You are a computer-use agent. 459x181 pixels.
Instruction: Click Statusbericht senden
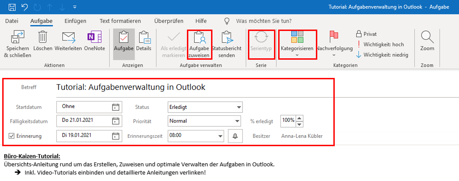click(227, 44)
